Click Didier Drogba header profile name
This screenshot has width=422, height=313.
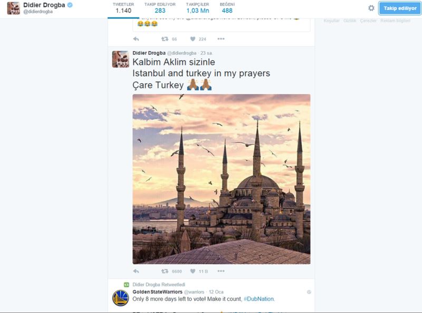click(x=44, y=5)
